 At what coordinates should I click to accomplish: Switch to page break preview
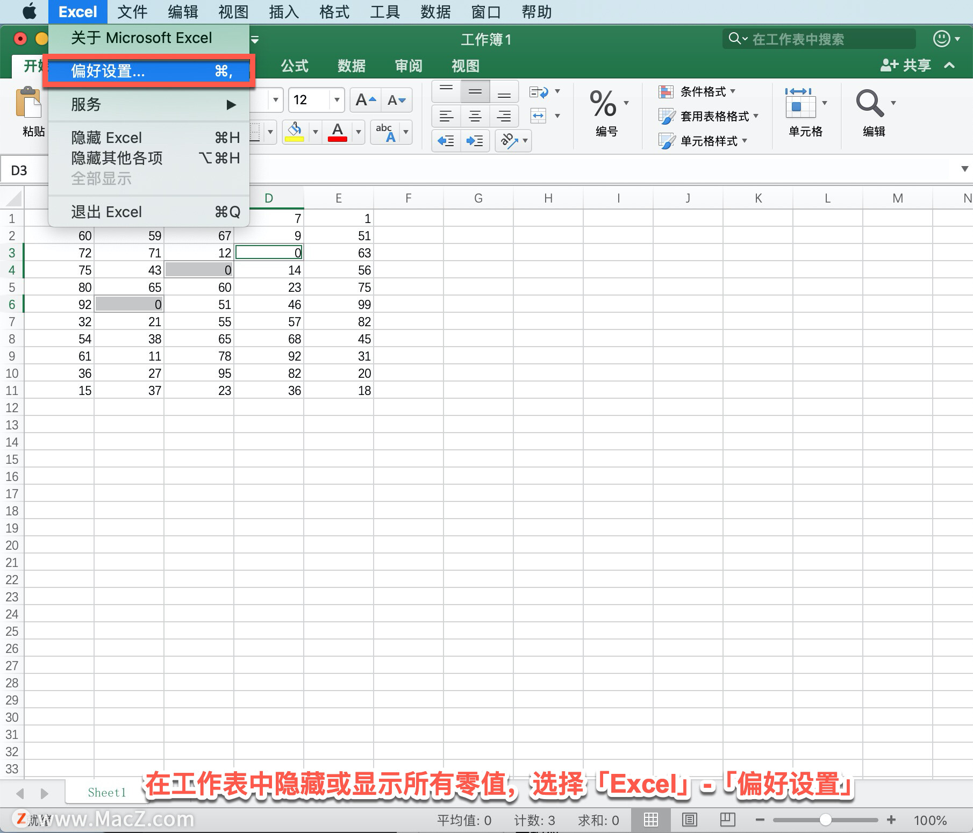728,820
